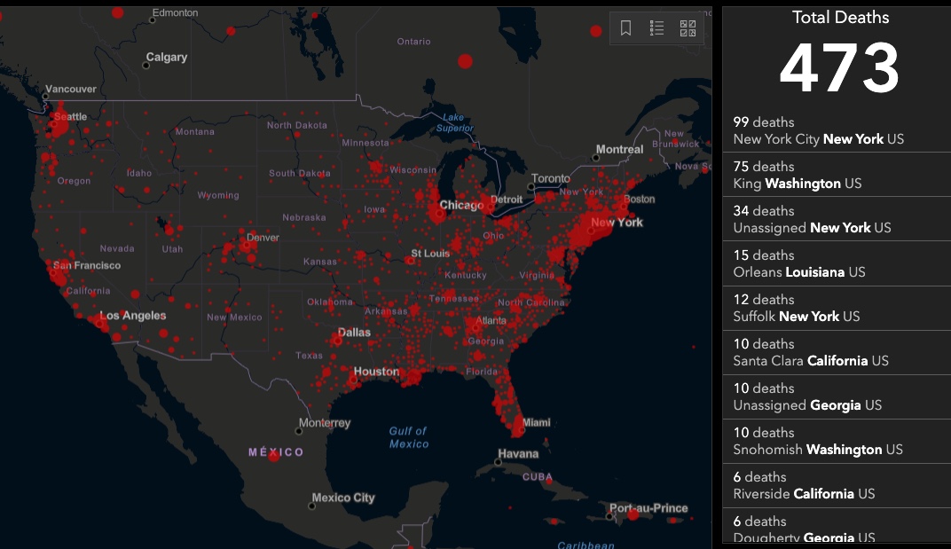Open the basemap gallery grid
The image size is (951, 549).
tap(688, 28)
